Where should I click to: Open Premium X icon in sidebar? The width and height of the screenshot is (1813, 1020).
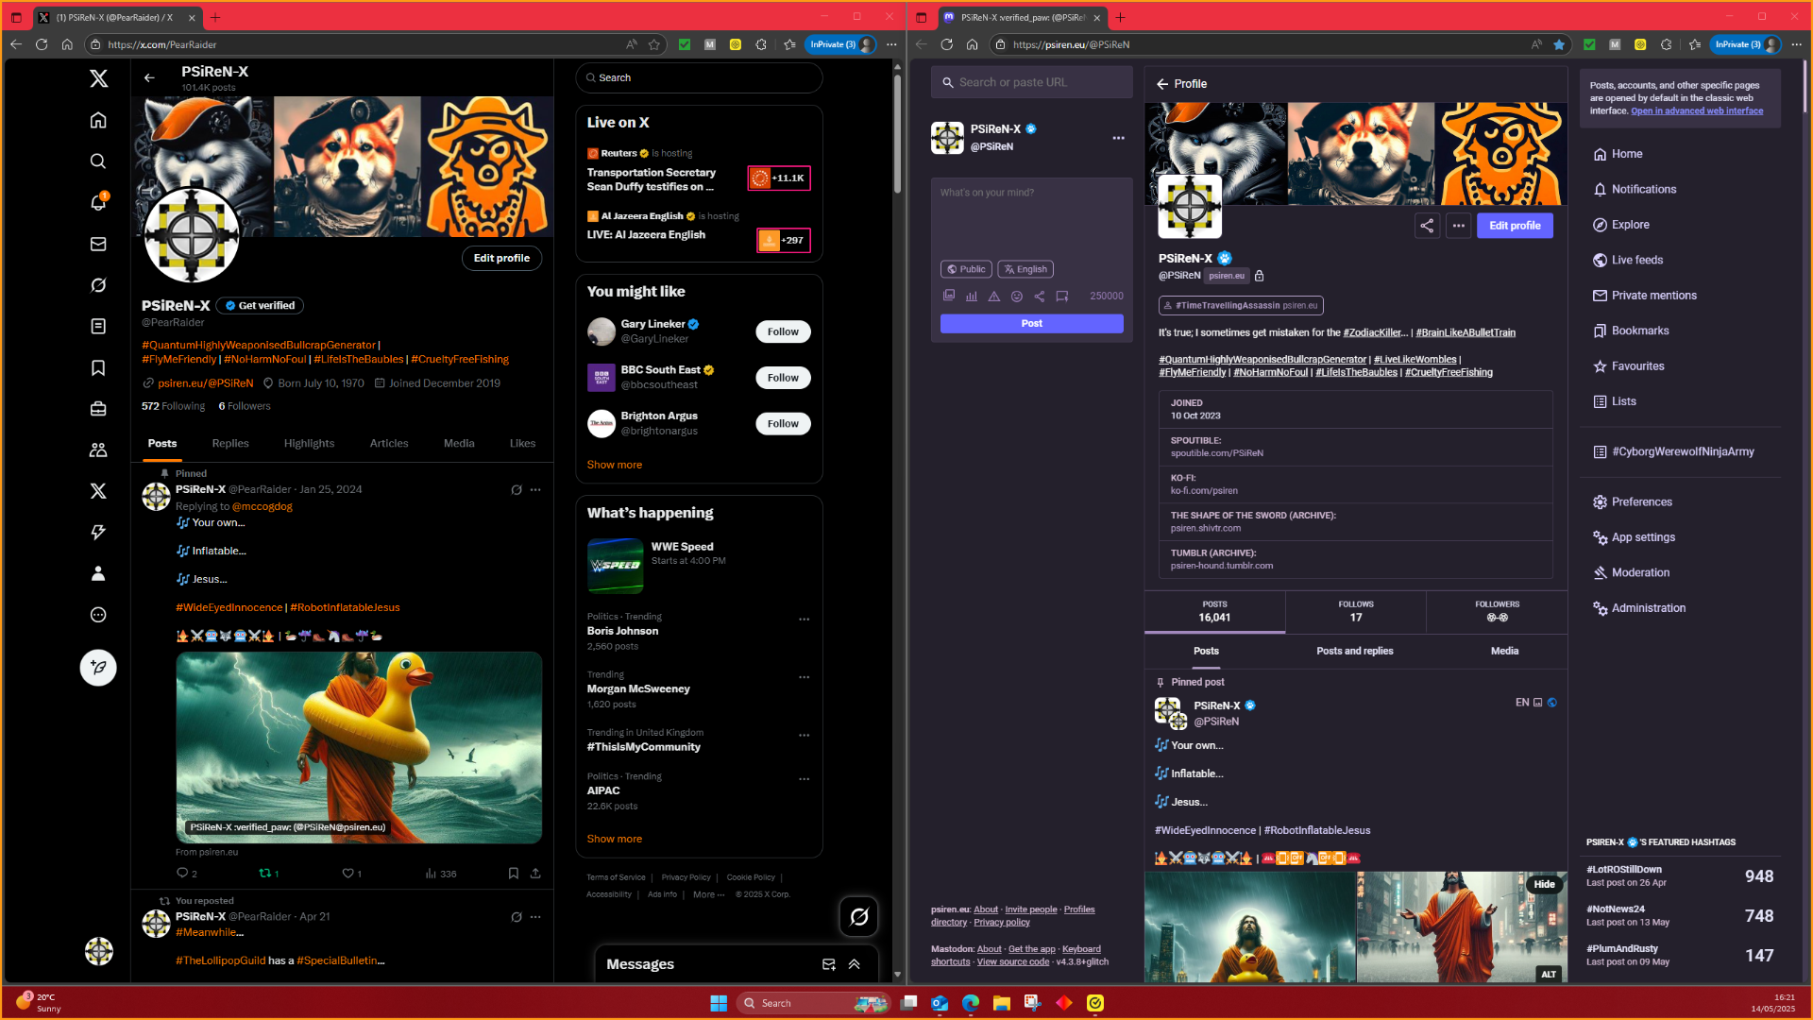(x=98, y=491)
